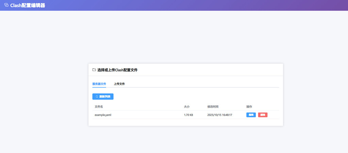The width and height of the screenshot is (348, 153).
Task: Click the refresh icon in 刷新列表 button
Action: click(97, 97)
